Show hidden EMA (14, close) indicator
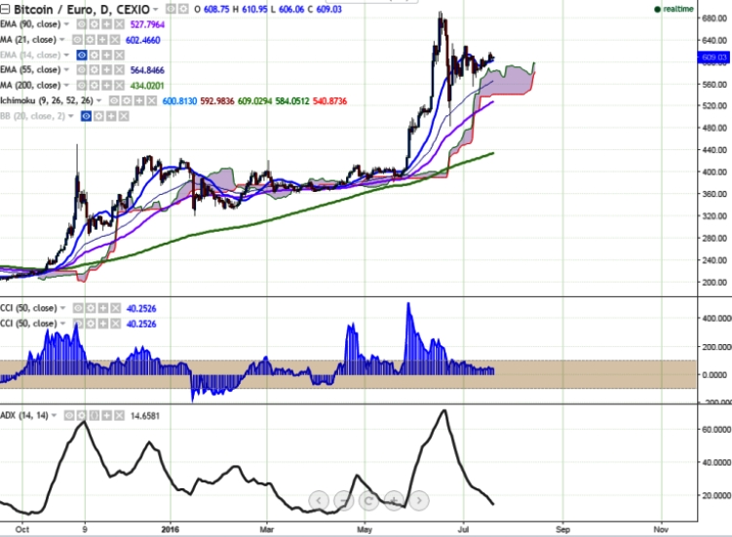This screenshot has width=732, height=537. pos(83,56)
